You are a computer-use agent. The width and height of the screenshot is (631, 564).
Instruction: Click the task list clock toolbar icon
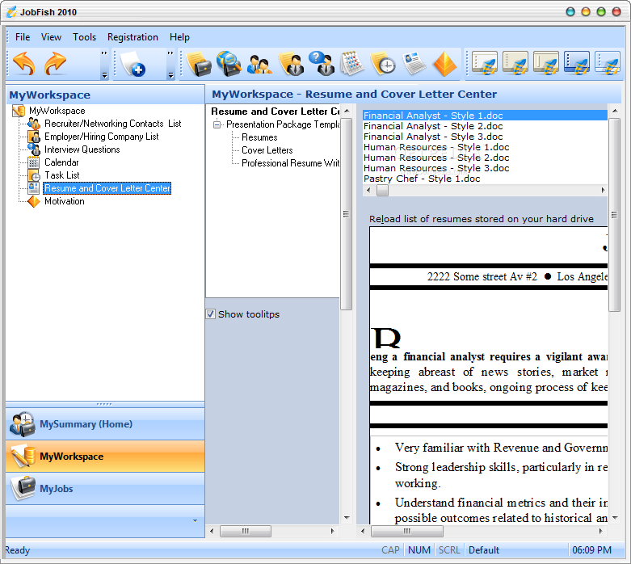(x=383, y=64)
